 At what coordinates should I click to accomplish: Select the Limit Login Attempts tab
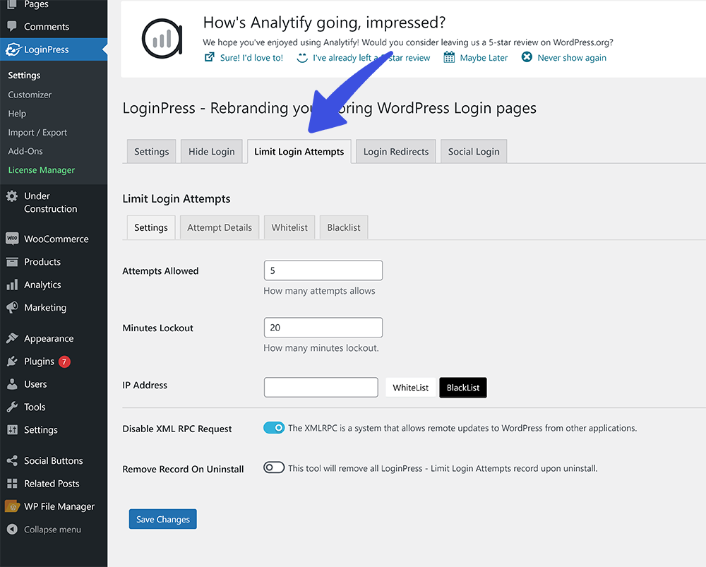(299, 151)
